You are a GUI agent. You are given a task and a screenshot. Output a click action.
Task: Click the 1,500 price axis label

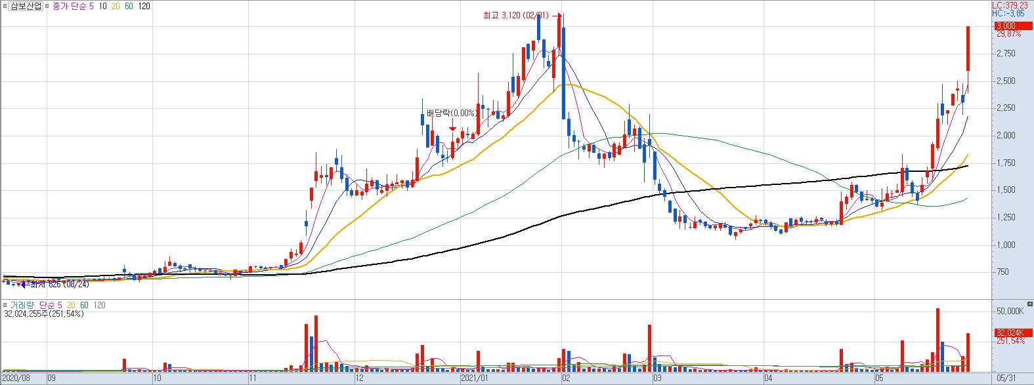coord(1006,190)
